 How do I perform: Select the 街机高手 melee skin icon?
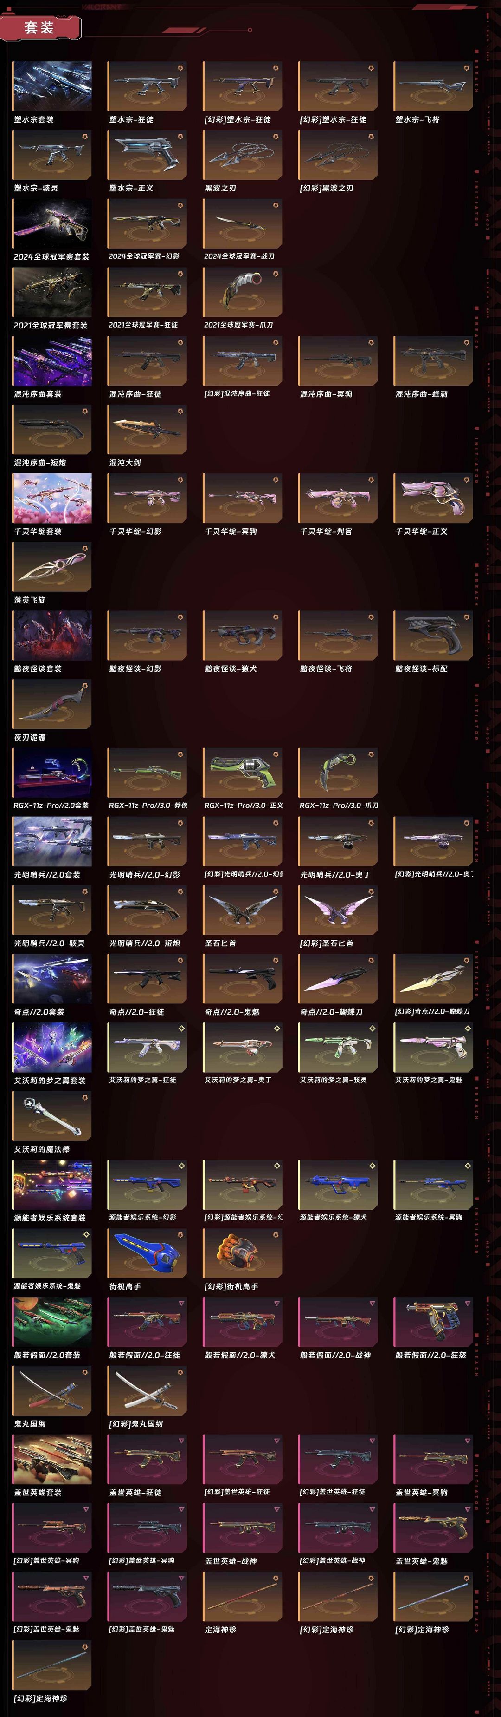point(147,1254)
